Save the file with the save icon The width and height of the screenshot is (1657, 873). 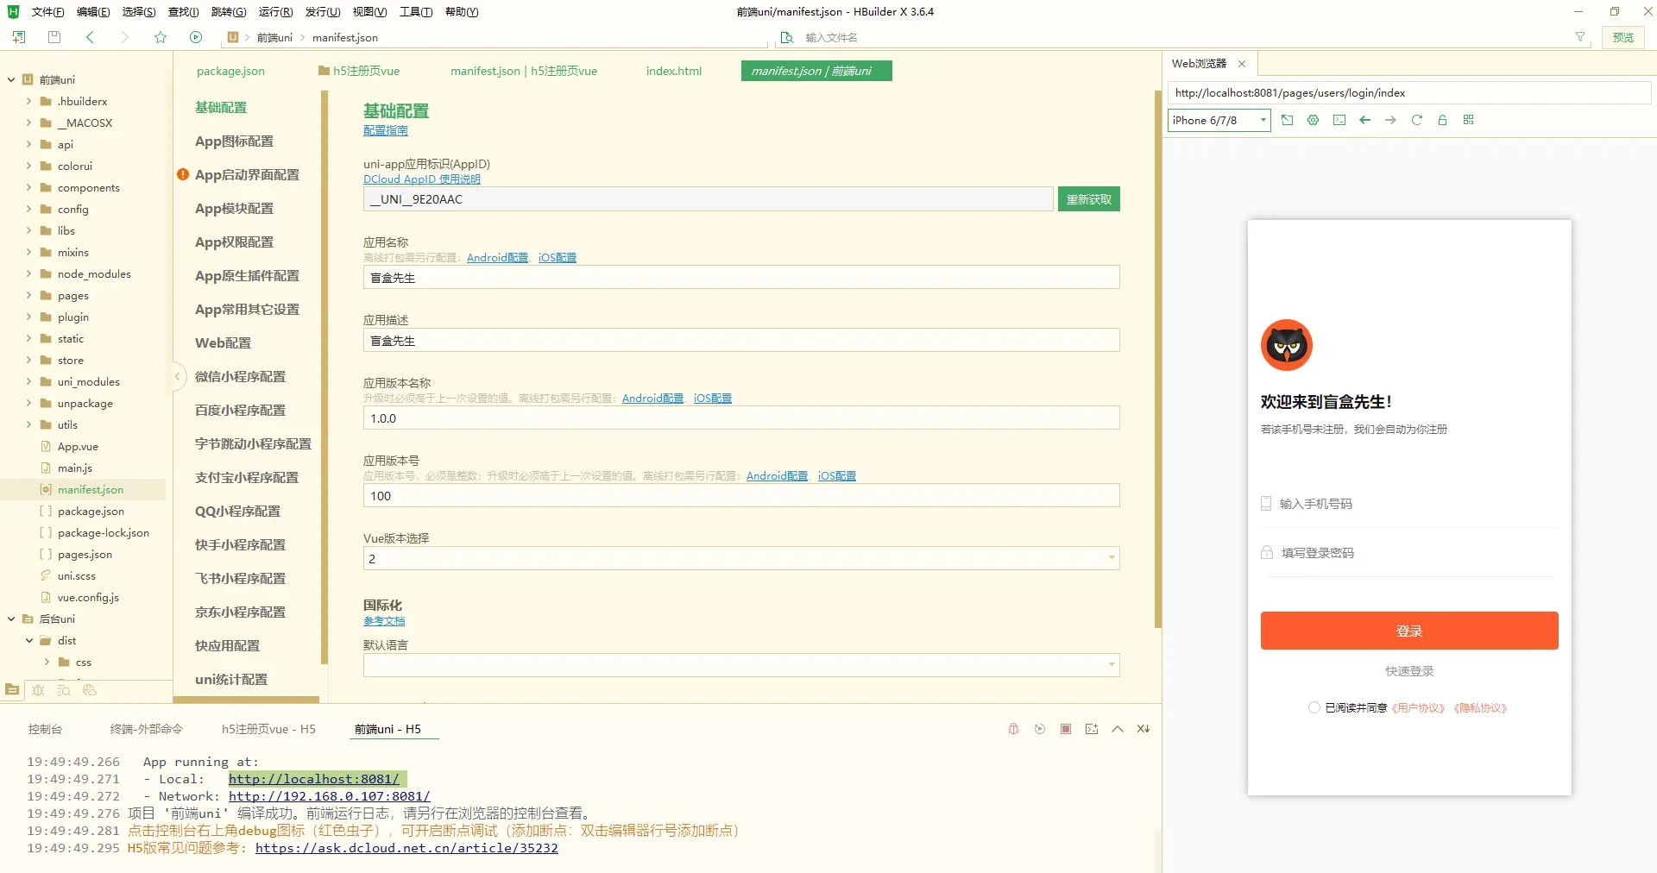(x=54, y=37)
